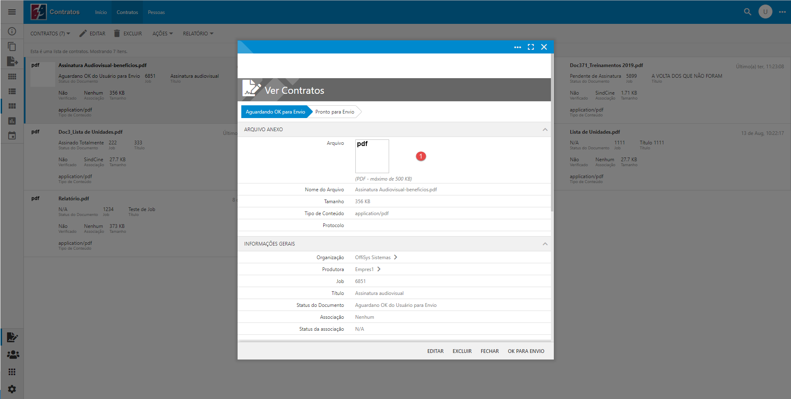
Task: Click Assinado Totalmente status text
Action: tap(81, 143)
